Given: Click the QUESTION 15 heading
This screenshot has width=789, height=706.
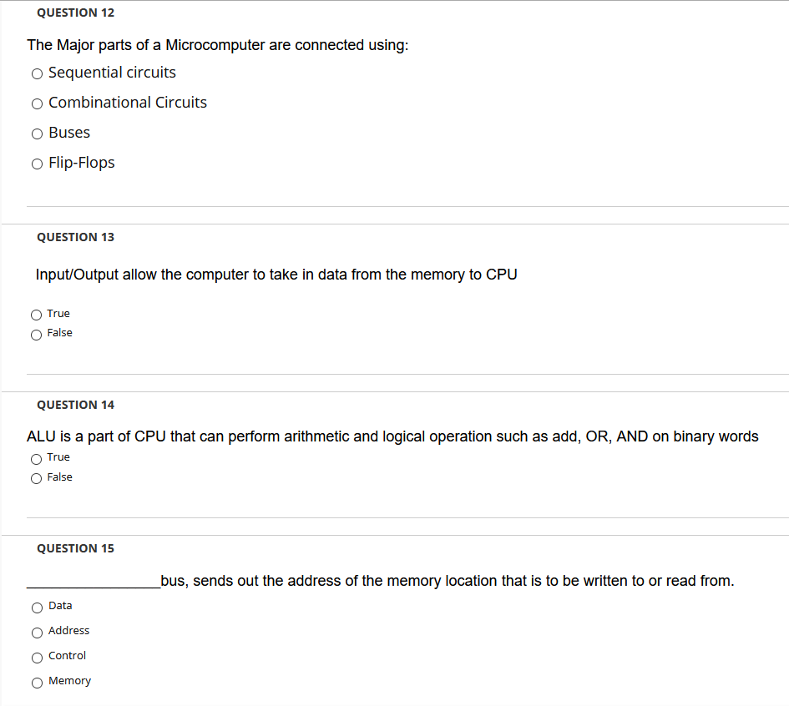Looking at the screenshot, I should pos(75,548).
